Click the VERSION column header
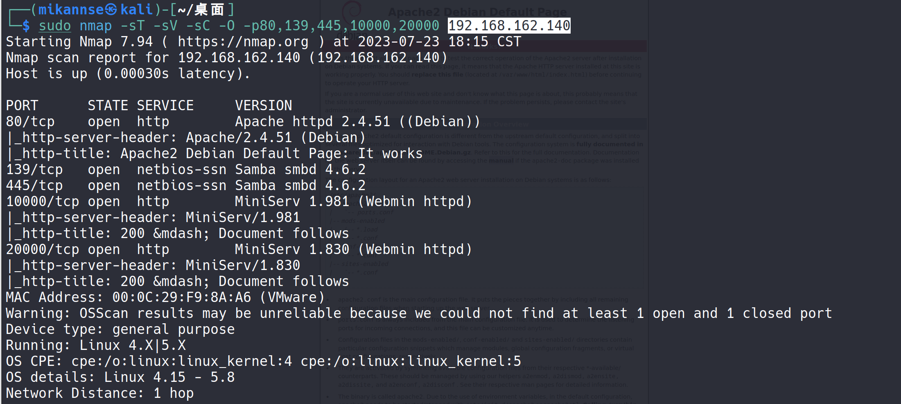Image resolution: width=901 pixels, height=404 pixels. tap(263, 106)
